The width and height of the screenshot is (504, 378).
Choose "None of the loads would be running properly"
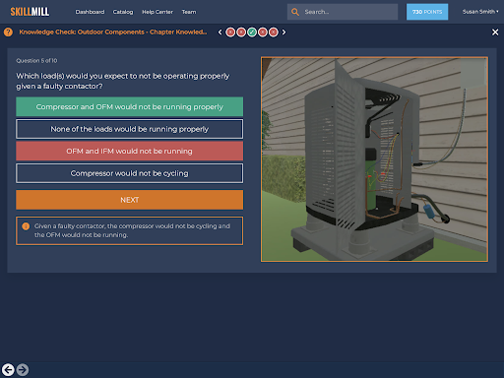pyautogui.click(x=130, y=129)
